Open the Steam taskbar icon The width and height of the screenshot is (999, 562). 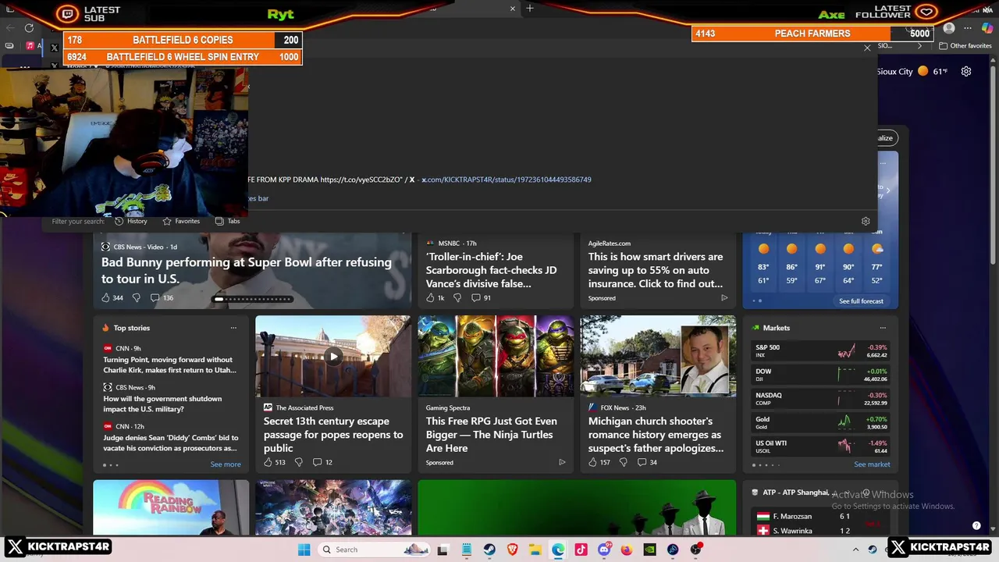click(x=490, y=550)
